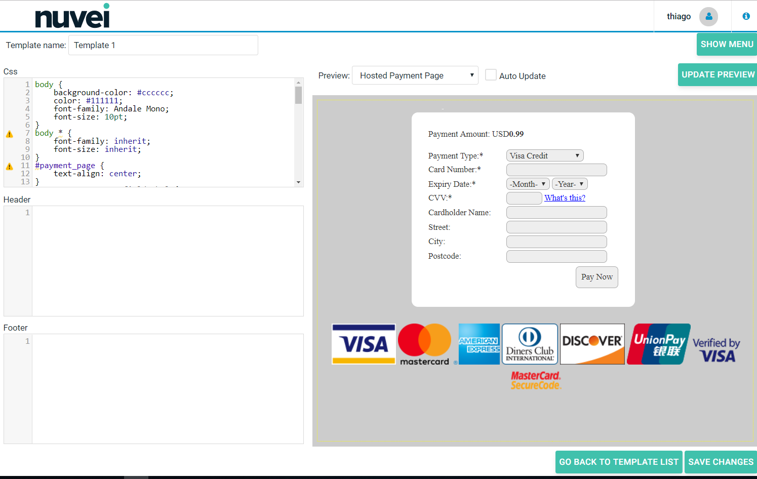The width and height of the screenshot is (757, 479).
Task: Click the Template name input field
Action: point(163,45)
